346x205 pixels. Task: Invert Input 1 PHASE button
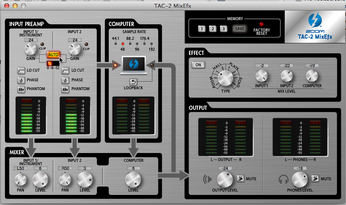21,80
